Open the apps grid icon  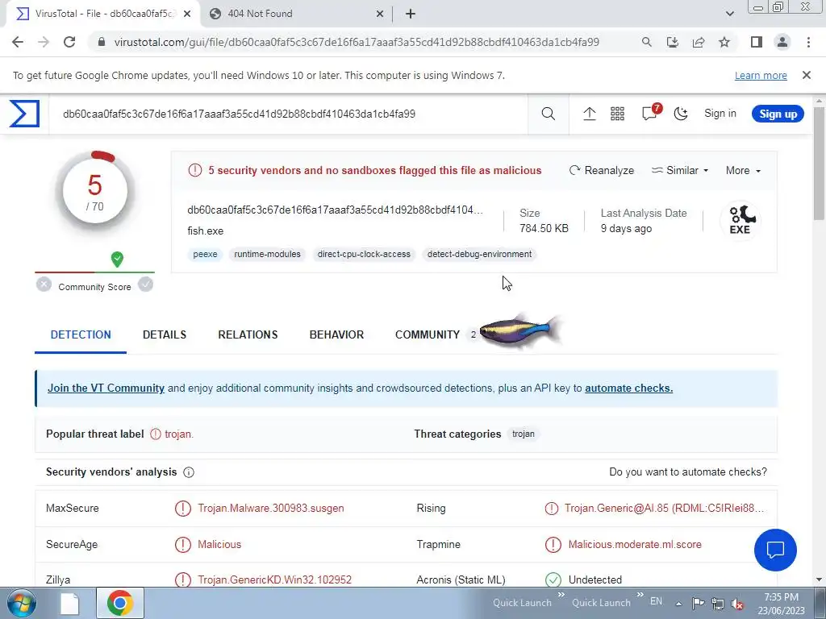coord(617,114)
